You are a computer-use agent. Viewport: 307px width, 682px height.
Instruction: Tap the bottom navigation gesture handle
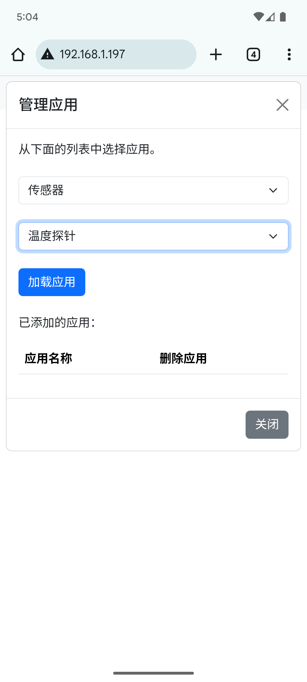coord(153,673)
